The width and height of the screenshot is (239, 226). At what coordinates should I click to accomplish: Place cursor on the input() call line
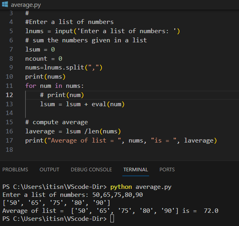(x=103, y=31)
